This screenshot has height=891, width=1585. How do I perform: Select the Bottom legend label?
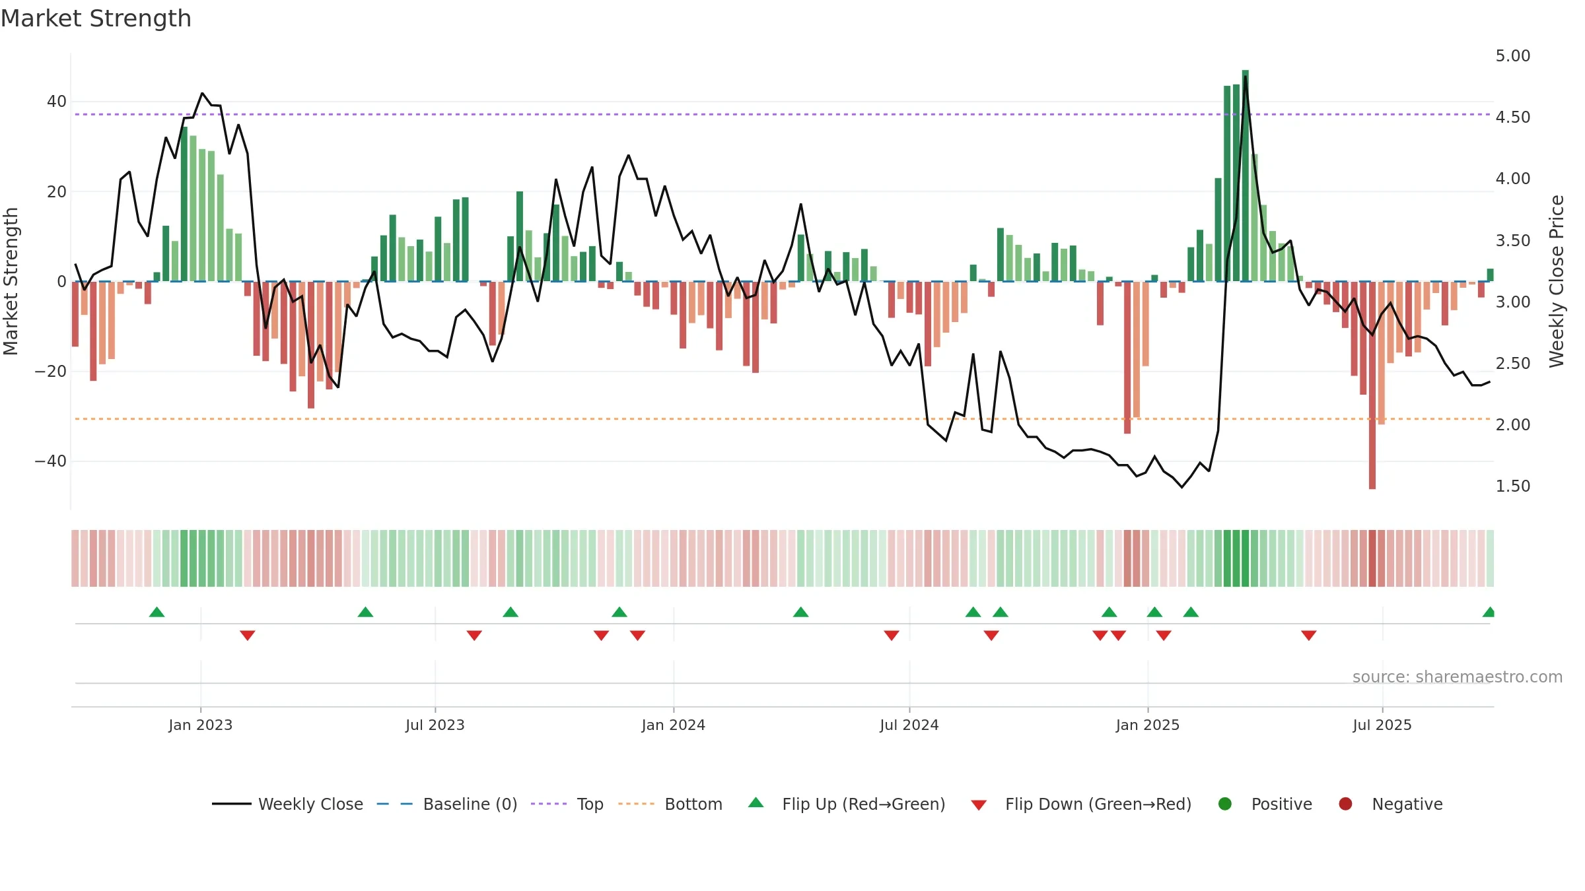tap(693, 804)
